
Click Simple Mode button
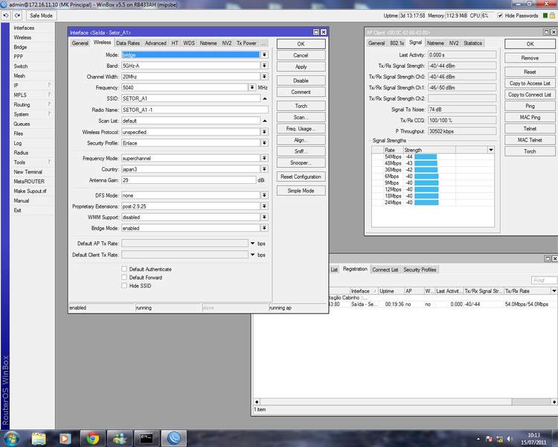pyautogui.click(x=301, y=191)
